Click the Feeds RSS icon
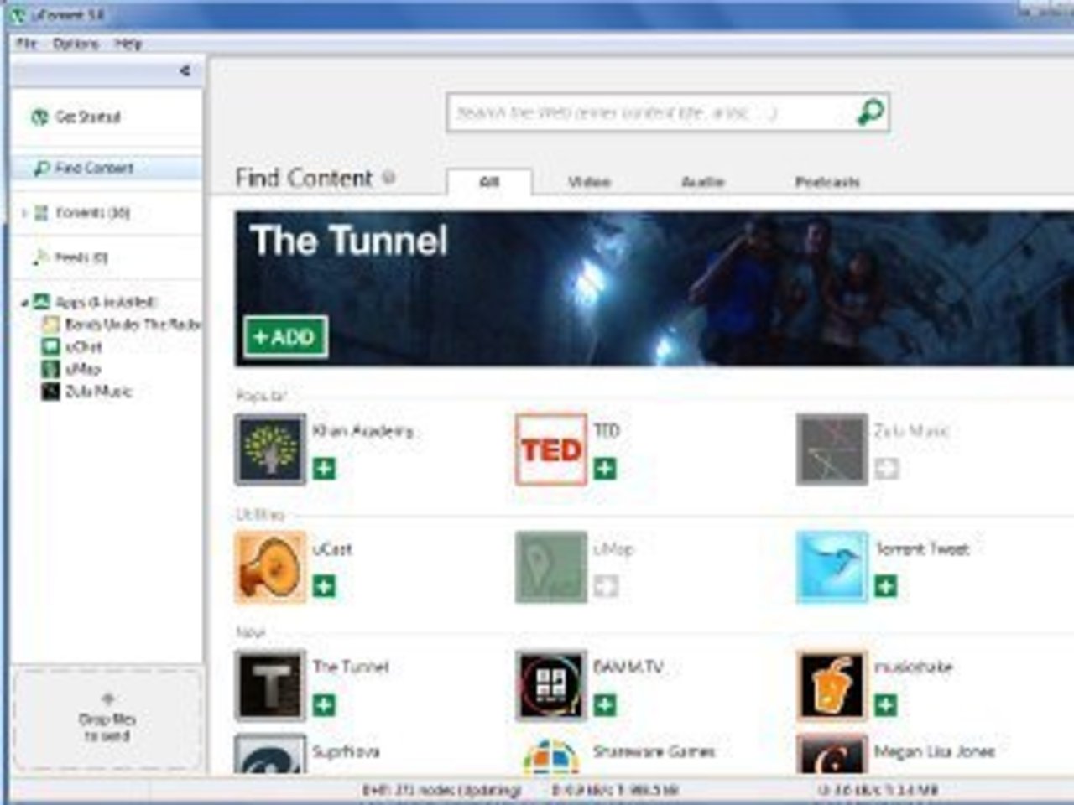Viewport: 1074px width, 805px height. [x=39, y=257]
